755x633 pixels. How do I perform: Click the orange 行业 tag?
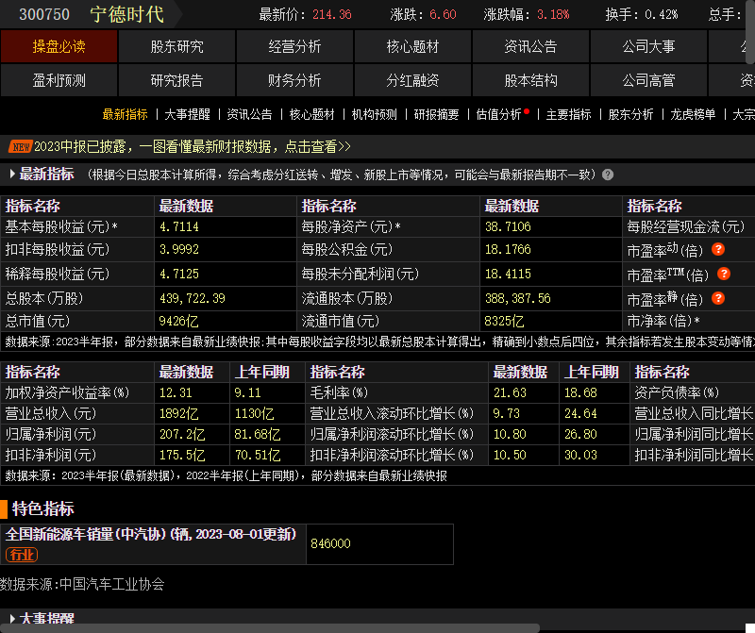pos(22,555)
